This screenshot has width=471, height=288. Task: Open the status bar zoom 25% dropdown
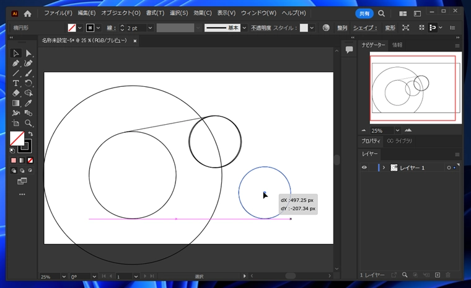(x=64, y=276)
